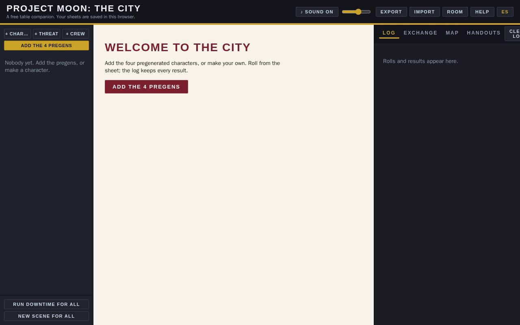Click the red Add the 4 Pregens button
520x325 pixels.
(x=146, y=87)
